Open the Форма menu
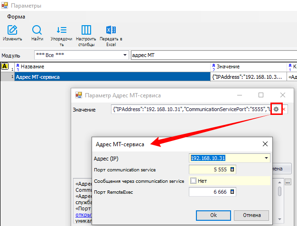Image resolution: width=297 pixels, height=226 pixels. point(16,16)
